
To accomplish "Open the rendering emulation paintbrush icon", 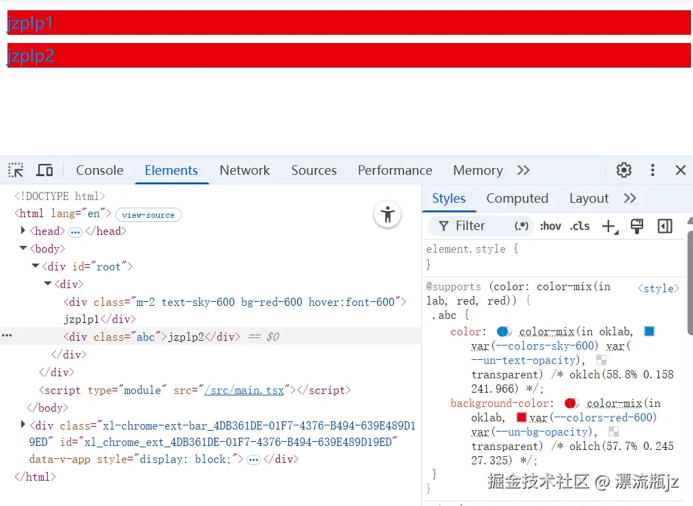I will tap(637, 226).
